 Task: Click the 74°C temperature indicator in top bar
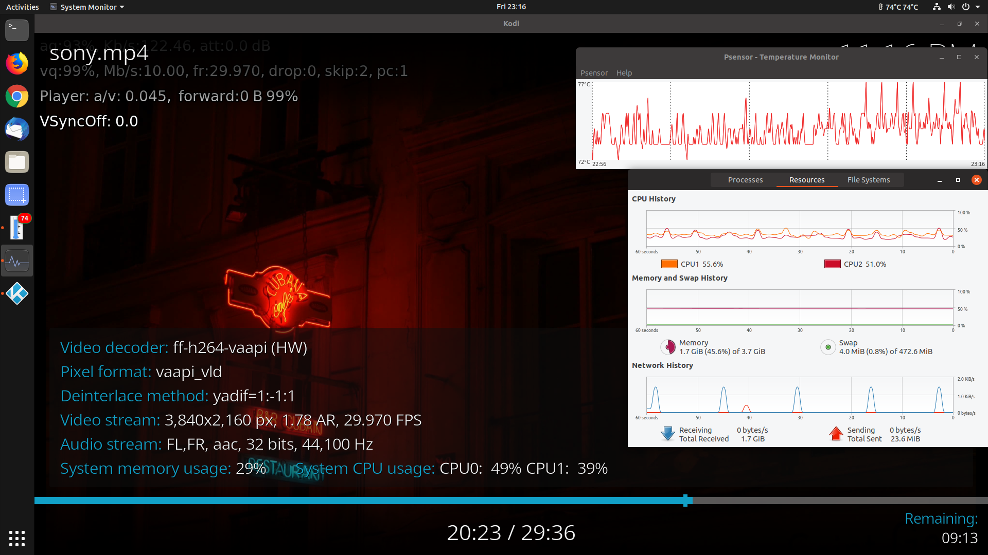tap(898, 7)
